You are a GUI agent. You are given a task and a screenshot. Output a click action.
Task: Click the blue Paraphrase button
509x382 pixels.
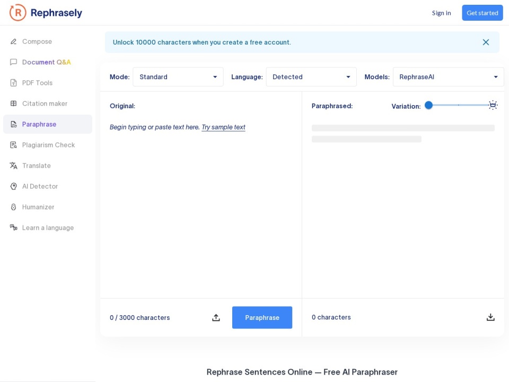262,317
